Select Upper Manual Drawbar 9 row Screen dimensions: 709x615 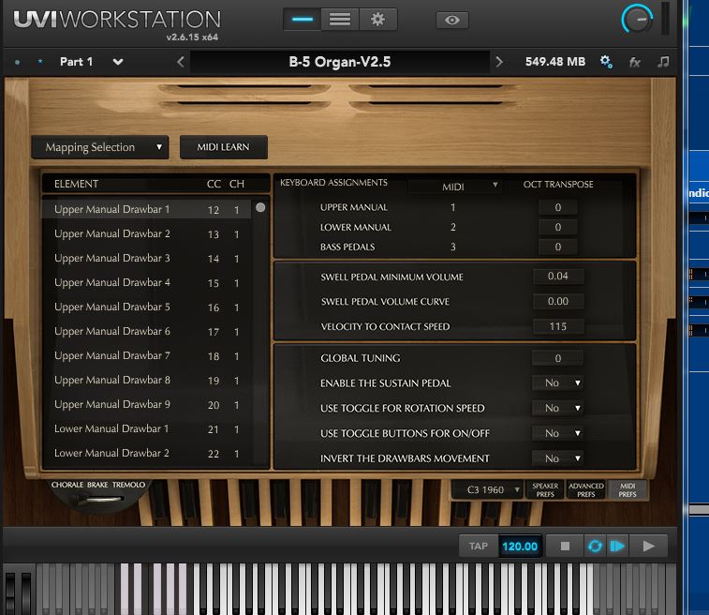click(146, 405)
